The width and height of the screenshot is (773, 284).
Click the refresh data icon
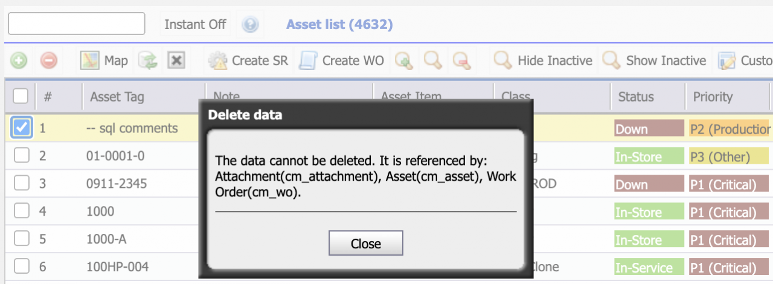click(147, 60)
